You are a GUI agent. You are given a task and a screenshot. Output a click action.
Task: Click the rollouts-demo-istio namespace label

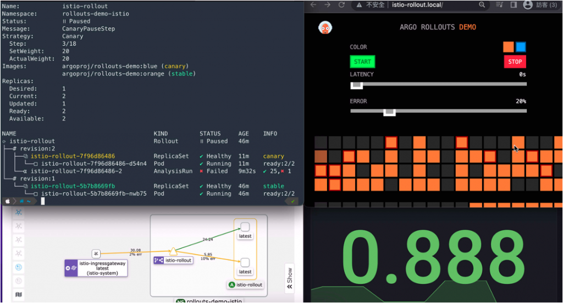[x=208, y=300]
